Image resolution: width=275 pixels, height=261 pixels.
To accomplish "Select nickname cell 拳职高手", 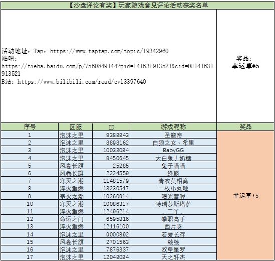I will [x=173, y=219].
